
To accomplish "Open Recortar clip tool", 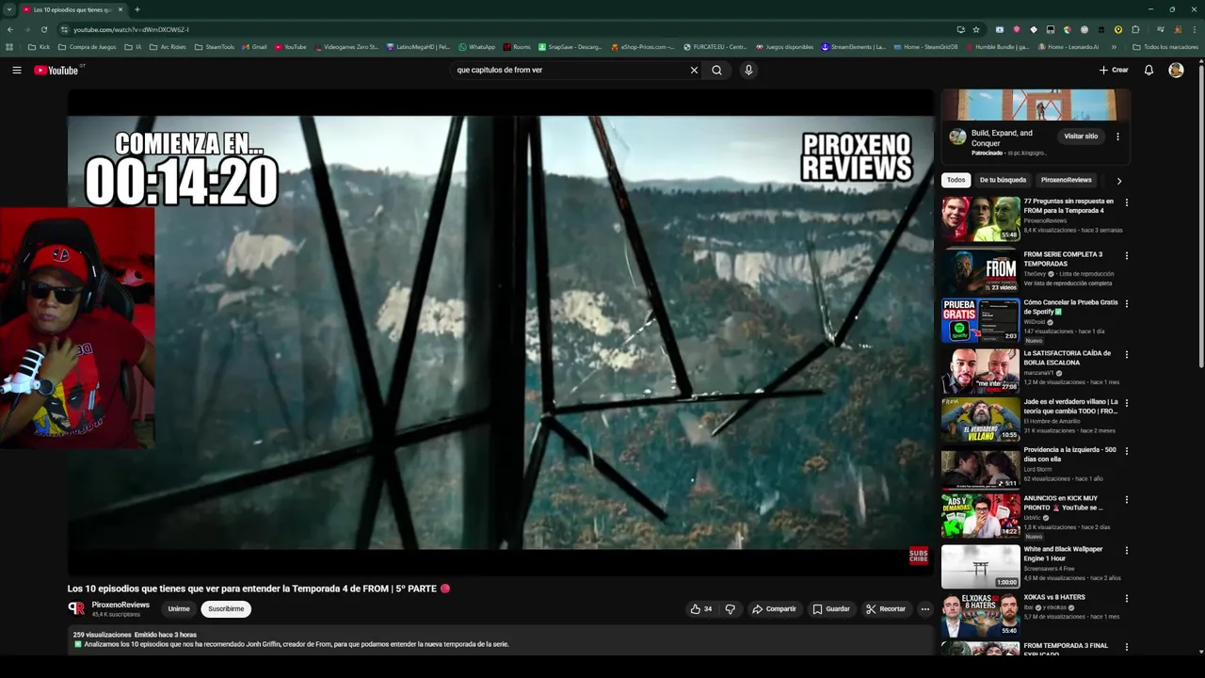I will [886, 609].
